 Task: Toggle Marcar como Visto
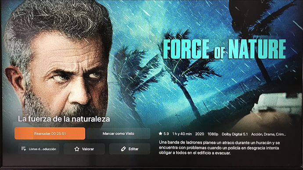click(118, 133)
